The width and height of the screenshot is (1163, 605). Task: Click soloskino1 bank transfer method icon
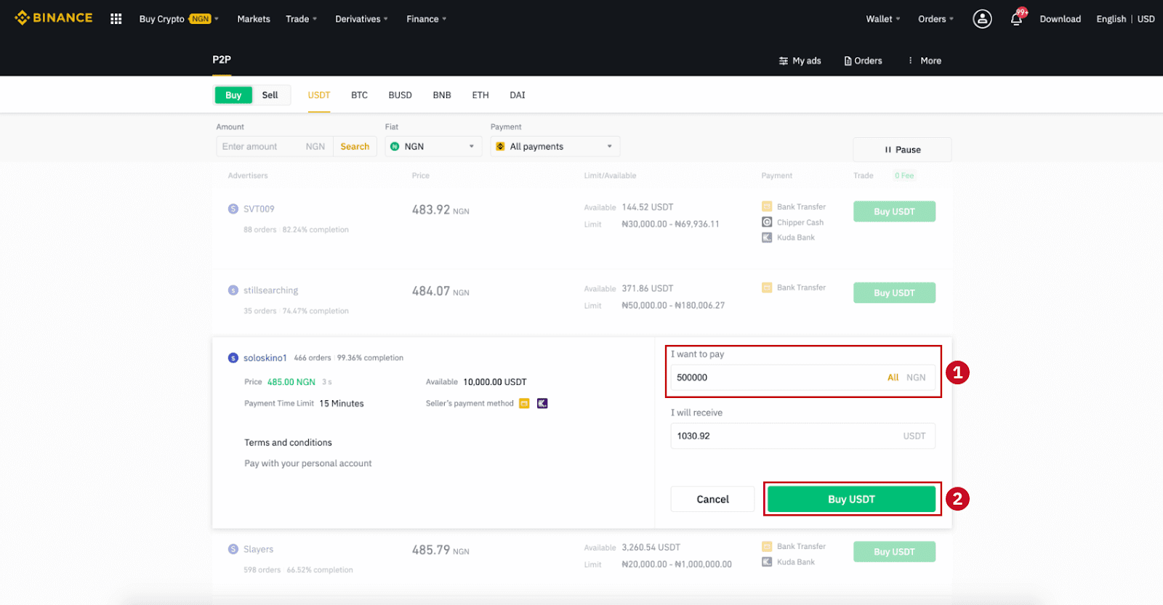pyautogui.click(x=524, y=404)
